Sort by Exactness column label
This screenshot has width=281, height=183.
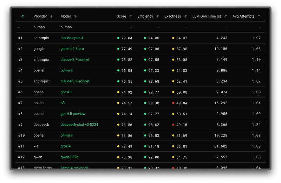click(172, 16)
